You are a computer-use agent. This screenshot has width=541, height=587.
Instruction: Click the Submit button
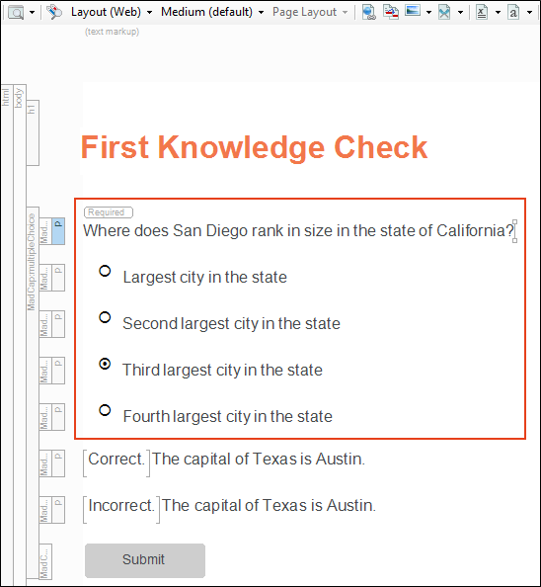pyautogui.click(x=145, y=560)
